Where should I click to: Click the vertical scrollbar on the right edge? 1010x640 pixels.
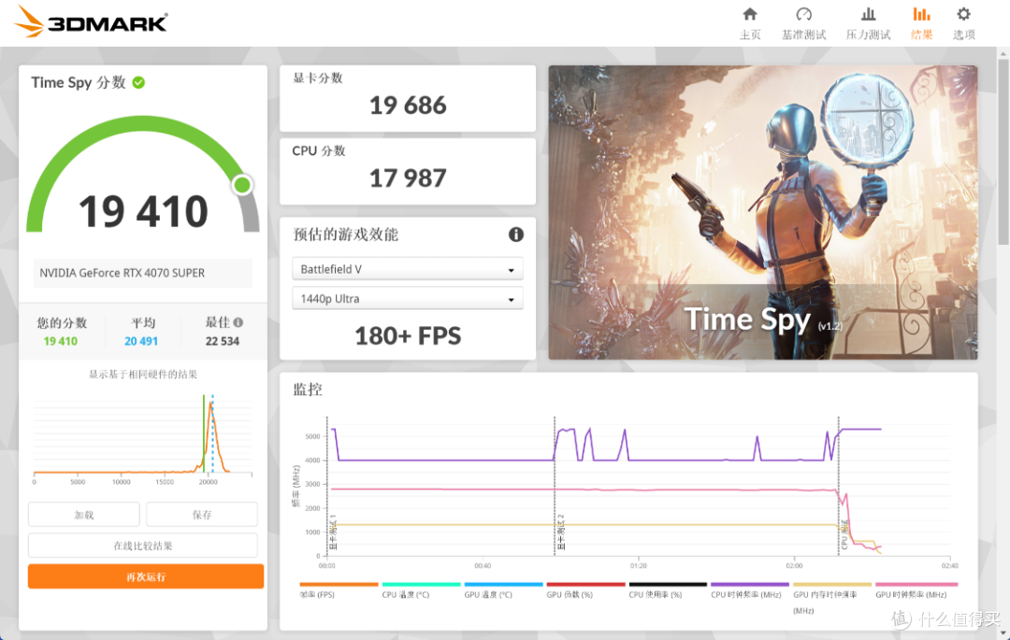coord(1003,151)
